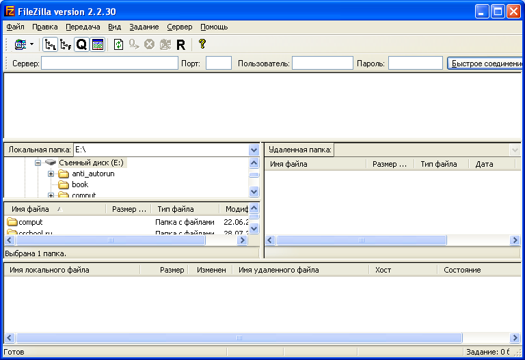Click the Готов status bar text
This screenshot has height=360, width=525.
14,352
